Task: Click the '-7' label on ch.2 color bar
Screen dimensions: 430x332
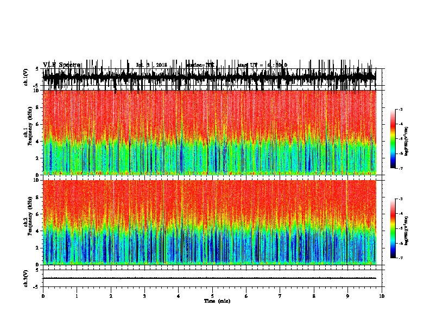Action: point(400,258)
